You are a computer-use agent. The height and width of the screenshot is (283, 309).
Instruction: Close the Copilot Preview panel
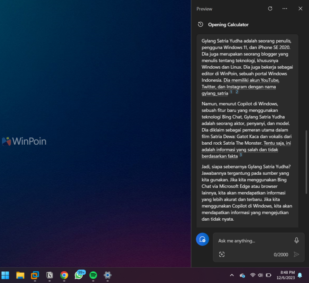(x=300, y=8)
